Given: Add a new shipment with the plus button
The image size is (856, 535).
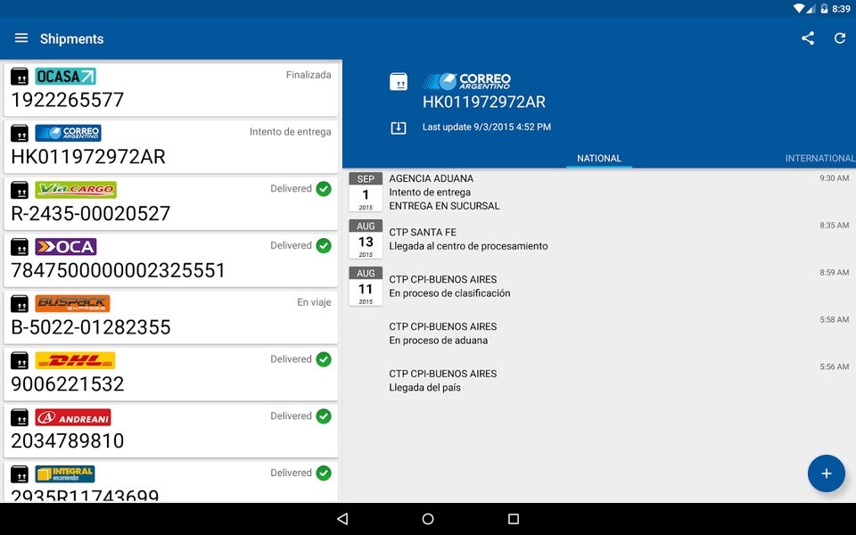Looking at the screenshot, I should (826, 473).
